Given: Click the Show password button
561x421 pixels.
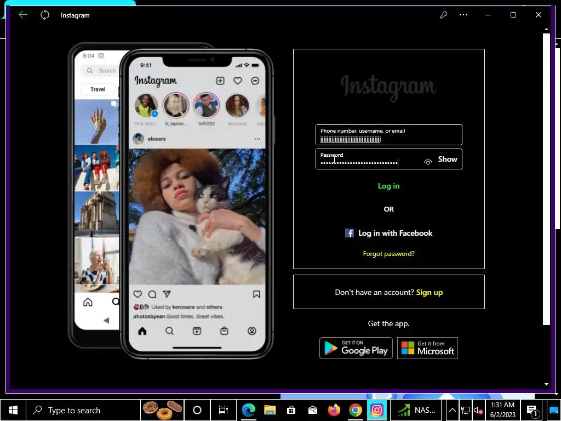Looking at the screenshot, I should [448, 160].
